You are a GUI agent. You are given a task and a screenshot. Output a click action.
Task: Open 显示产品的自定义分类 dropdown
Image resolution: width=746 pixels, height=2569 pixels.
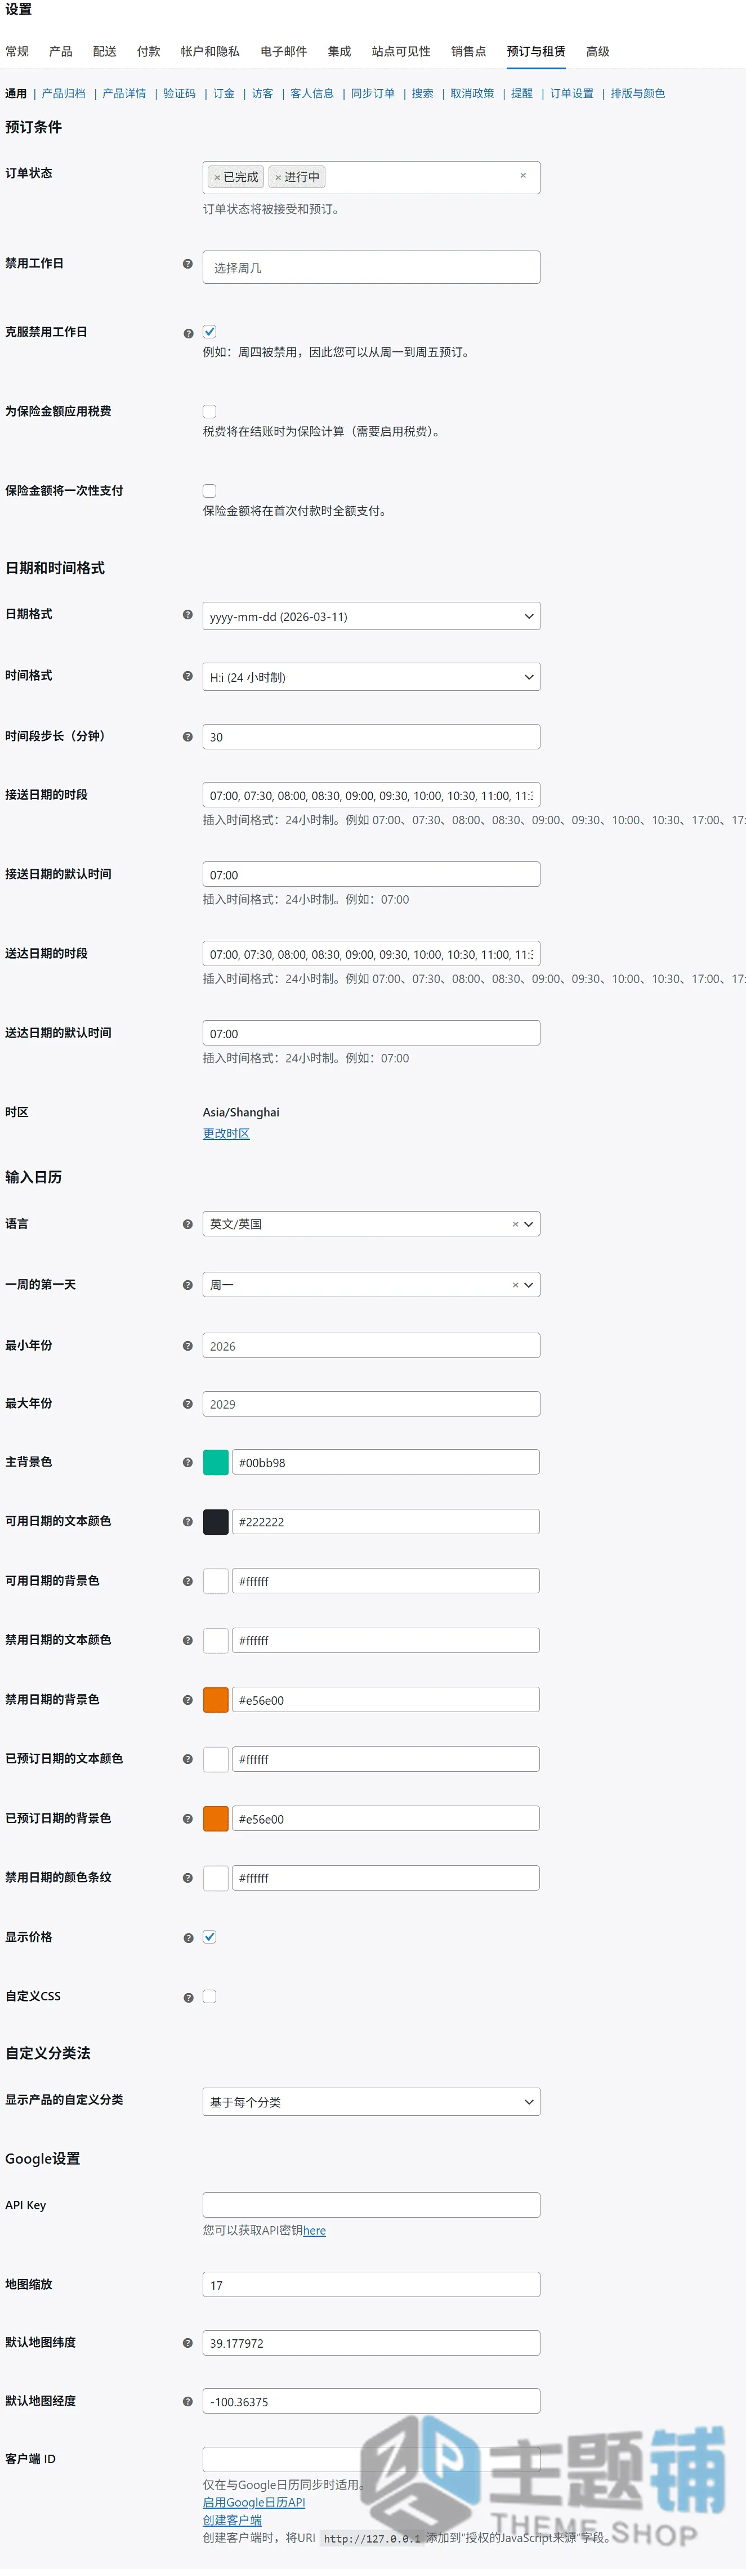371,2101
